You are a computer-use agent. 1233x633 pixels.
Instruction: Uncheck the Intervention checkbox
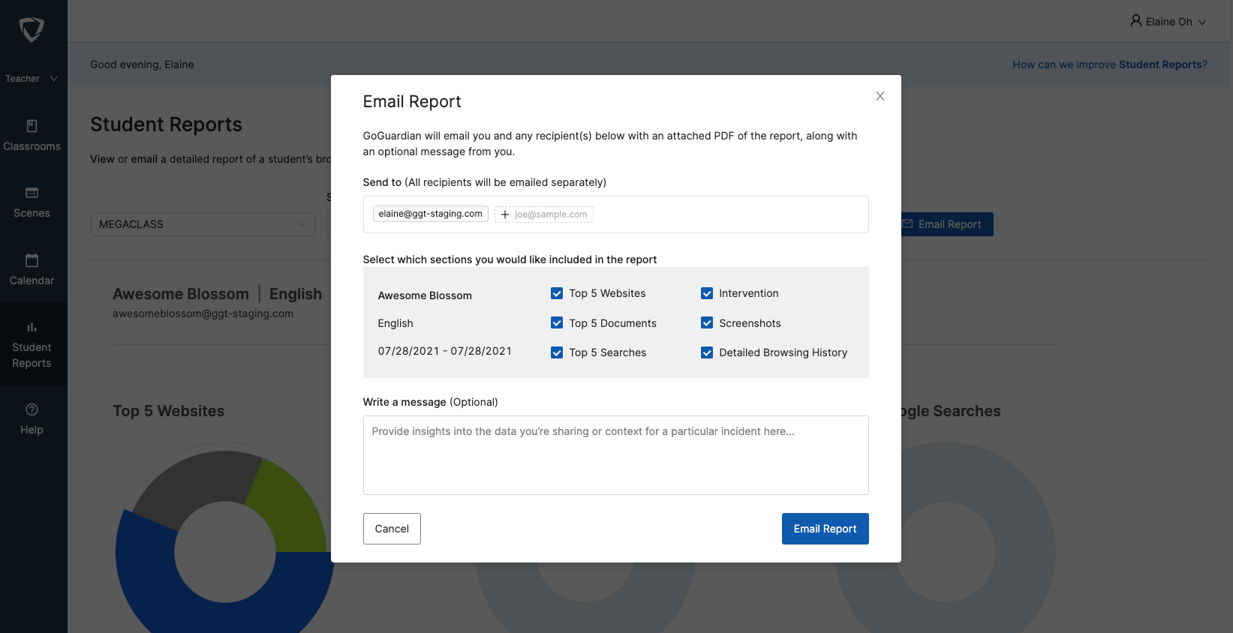tap(707, 293)
